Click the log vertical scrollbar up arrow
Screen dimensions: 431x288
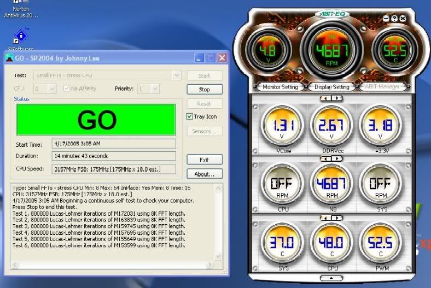pyautogui.click(x=218, y=188)
